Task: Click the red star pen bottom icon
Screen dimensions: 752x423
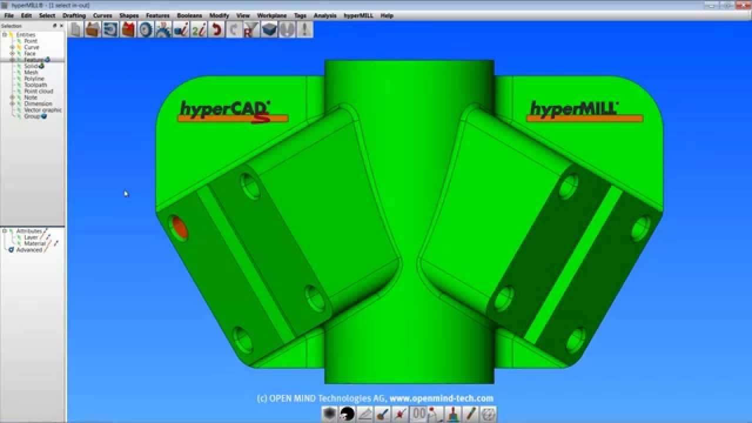Action: (x=400, y=414)
